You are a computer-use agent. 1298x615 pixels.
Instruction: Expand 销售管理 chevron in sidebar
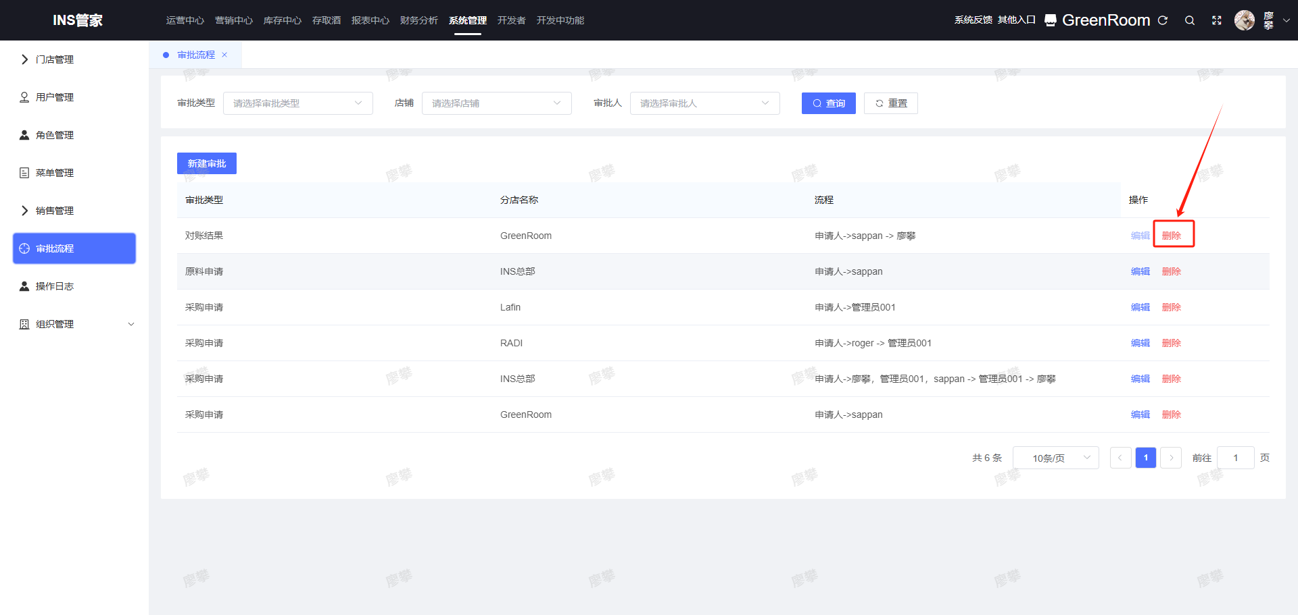pos(24,211)
